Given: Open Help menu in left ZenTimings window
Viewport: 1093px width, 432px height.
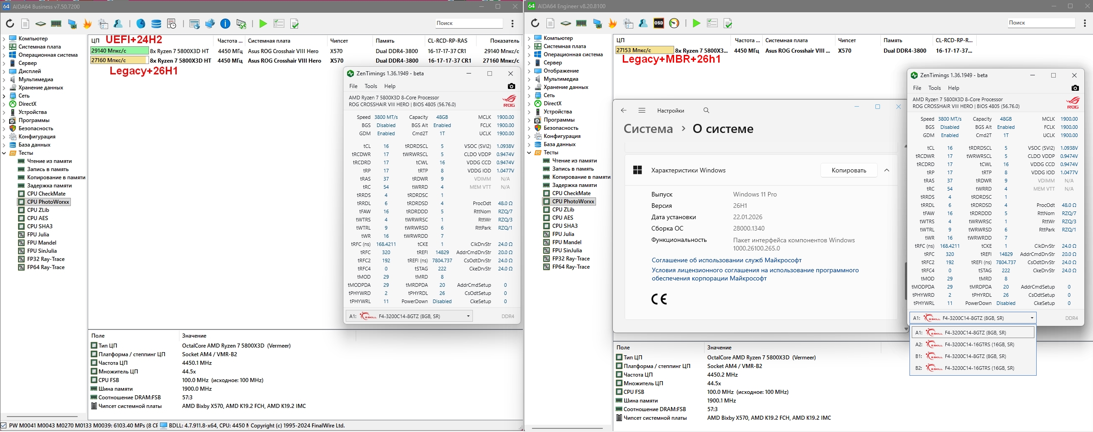Looking at the screenshot, I should (x=390, y=86).
